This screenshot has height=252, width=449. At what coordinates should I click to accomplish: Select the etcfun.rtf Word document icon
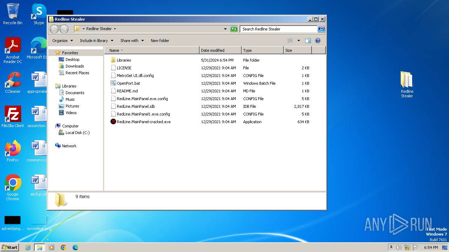pos(39,185)
